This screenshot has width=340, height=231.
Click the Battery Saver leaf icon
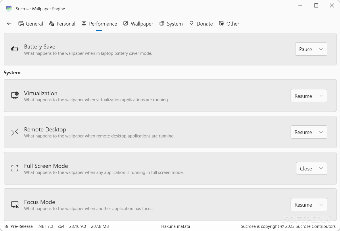click(15, 49)
